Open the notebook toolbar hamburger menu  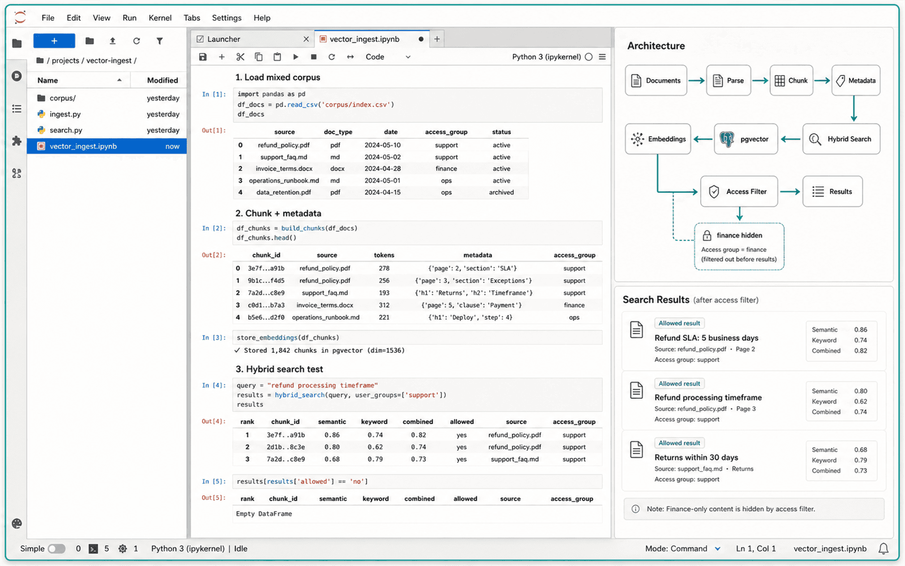click(602, 57)
